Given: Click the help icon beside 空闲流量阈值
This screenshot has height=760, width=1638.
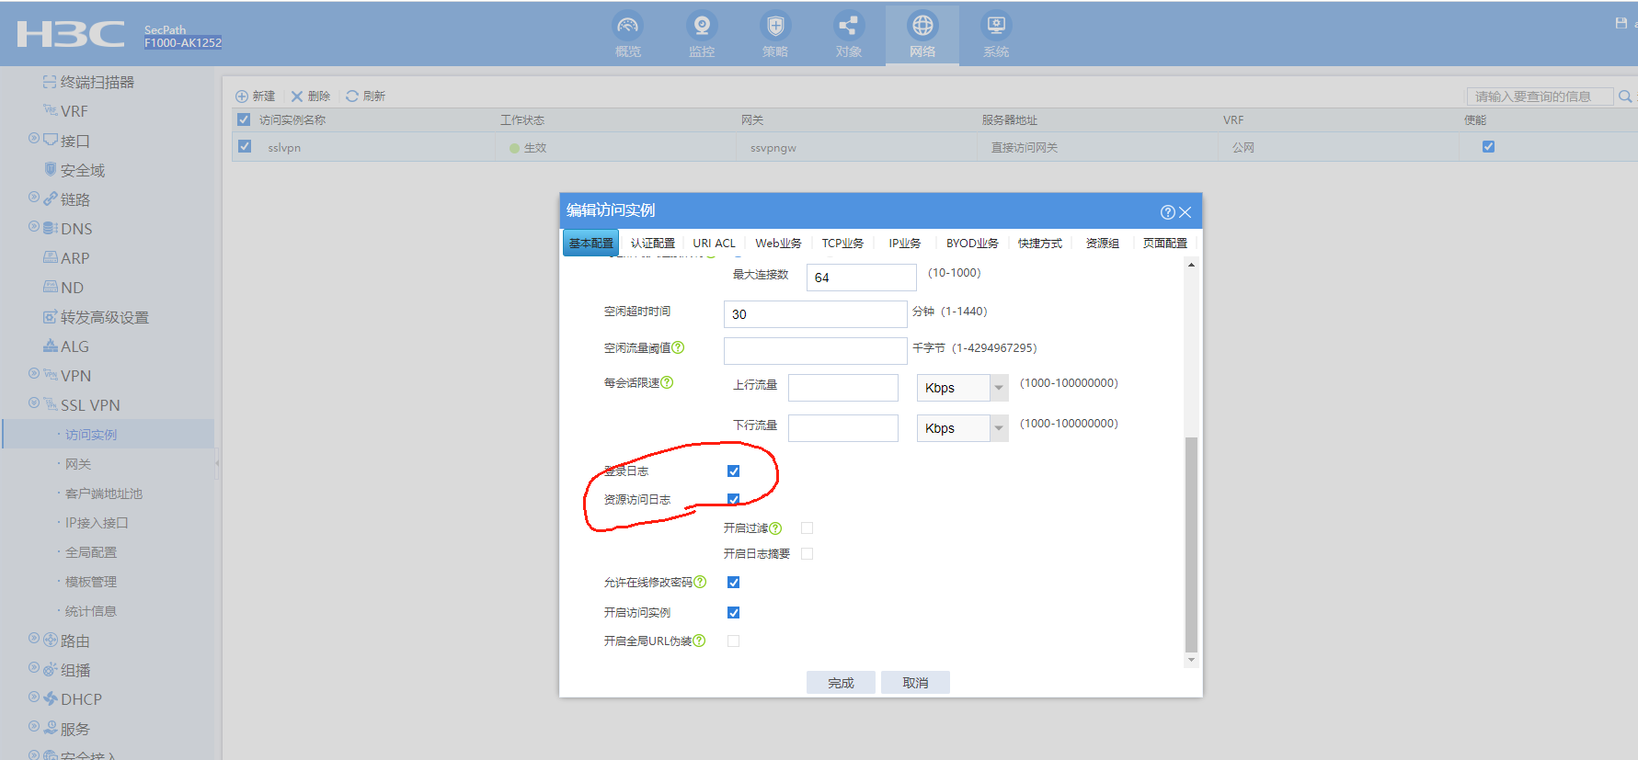Looking at the screenshot, I should (x=678, y=347).
